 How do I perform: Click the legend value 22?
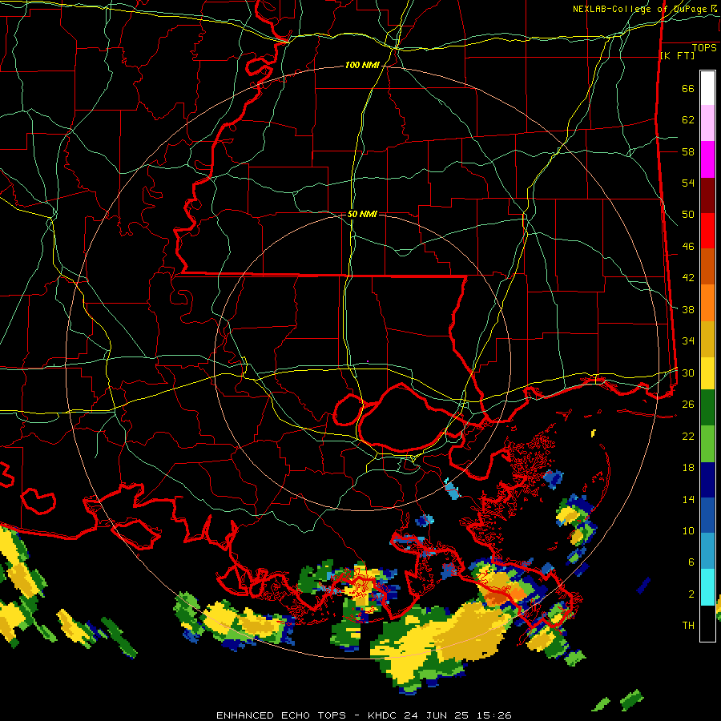pos(688,436)
